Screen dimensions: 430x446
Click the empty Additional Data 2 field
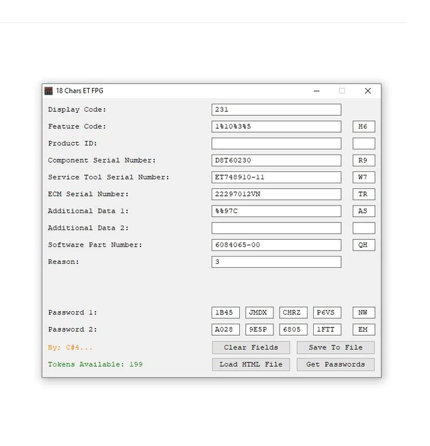pos(276,228)
